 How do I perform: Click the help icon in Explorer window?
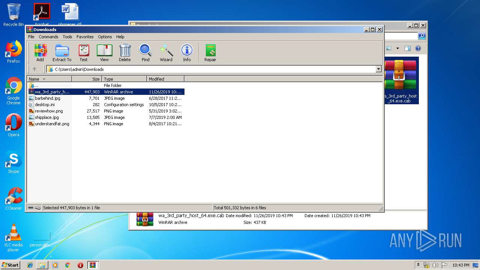point(418,48)
